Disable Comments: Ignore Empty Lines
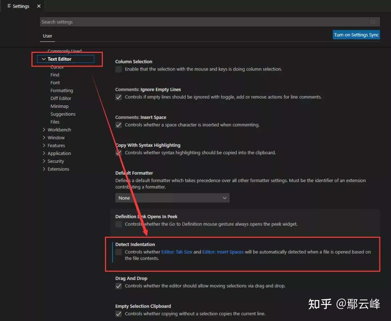The image size is (391, 321). tap(118, 97)
